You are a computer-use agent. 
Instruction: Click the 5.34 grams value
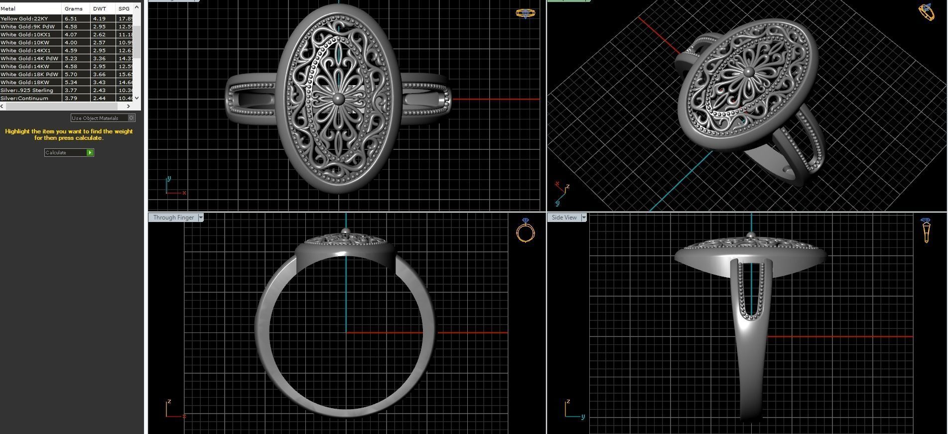(x=71, y=82)
